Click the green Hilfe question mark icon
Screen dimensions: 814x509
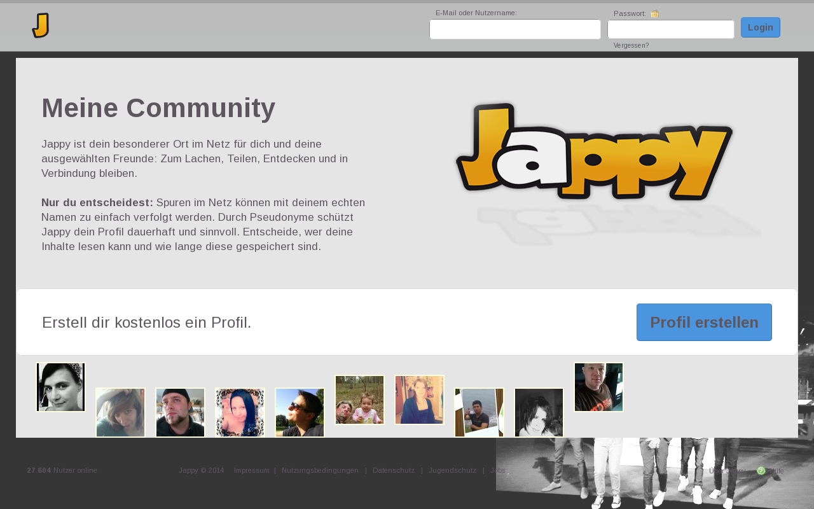point(761,471)
